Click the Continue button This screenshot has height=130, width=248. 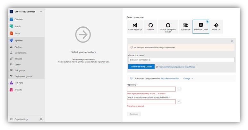(x=134, y=114)
